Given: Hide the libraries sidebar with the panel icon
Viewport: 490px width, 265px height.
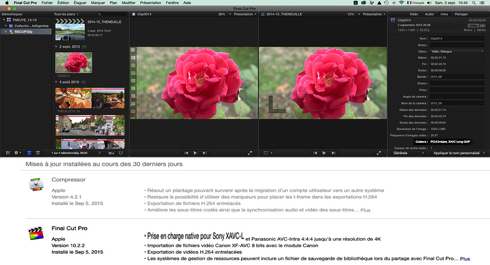Looking at the screenshot, I should 8,153.
